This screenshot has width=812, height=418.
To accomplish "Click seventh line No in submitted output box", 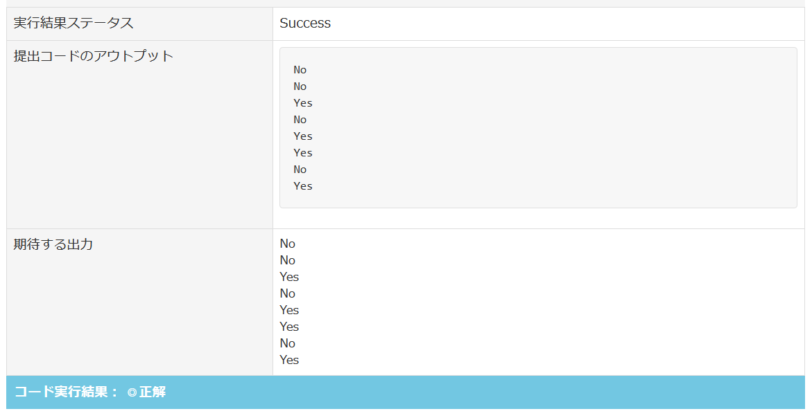I will click(x=300, y=170).
